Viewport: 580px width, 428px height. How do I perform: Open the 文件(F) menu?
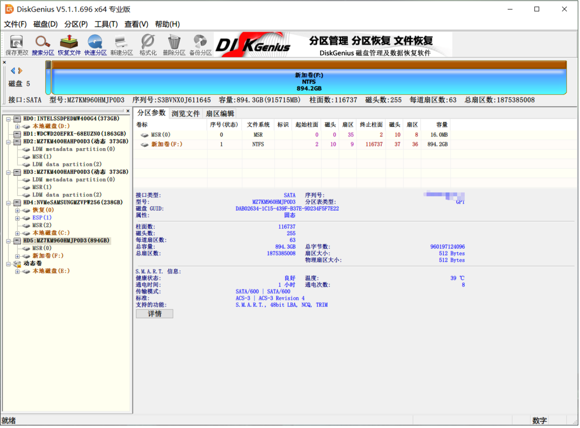(15, 24)
